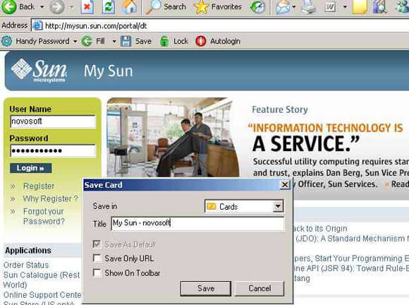The image size is (409, 305).
Task: Open the History globe-clock icon
Action: coord(257,7)
